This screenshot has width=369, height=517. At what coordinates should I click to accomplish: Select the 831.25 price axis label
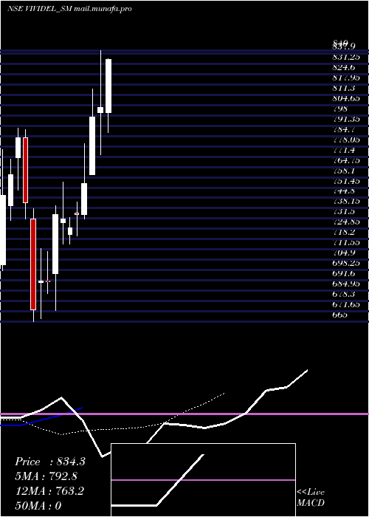pyautogui.click(x=346, y=57)
